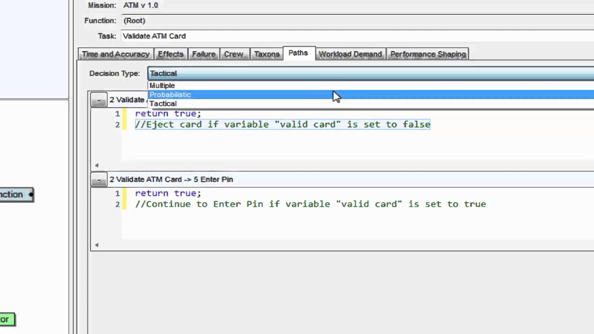Open the Decision Type combo box

coord(371,73)
